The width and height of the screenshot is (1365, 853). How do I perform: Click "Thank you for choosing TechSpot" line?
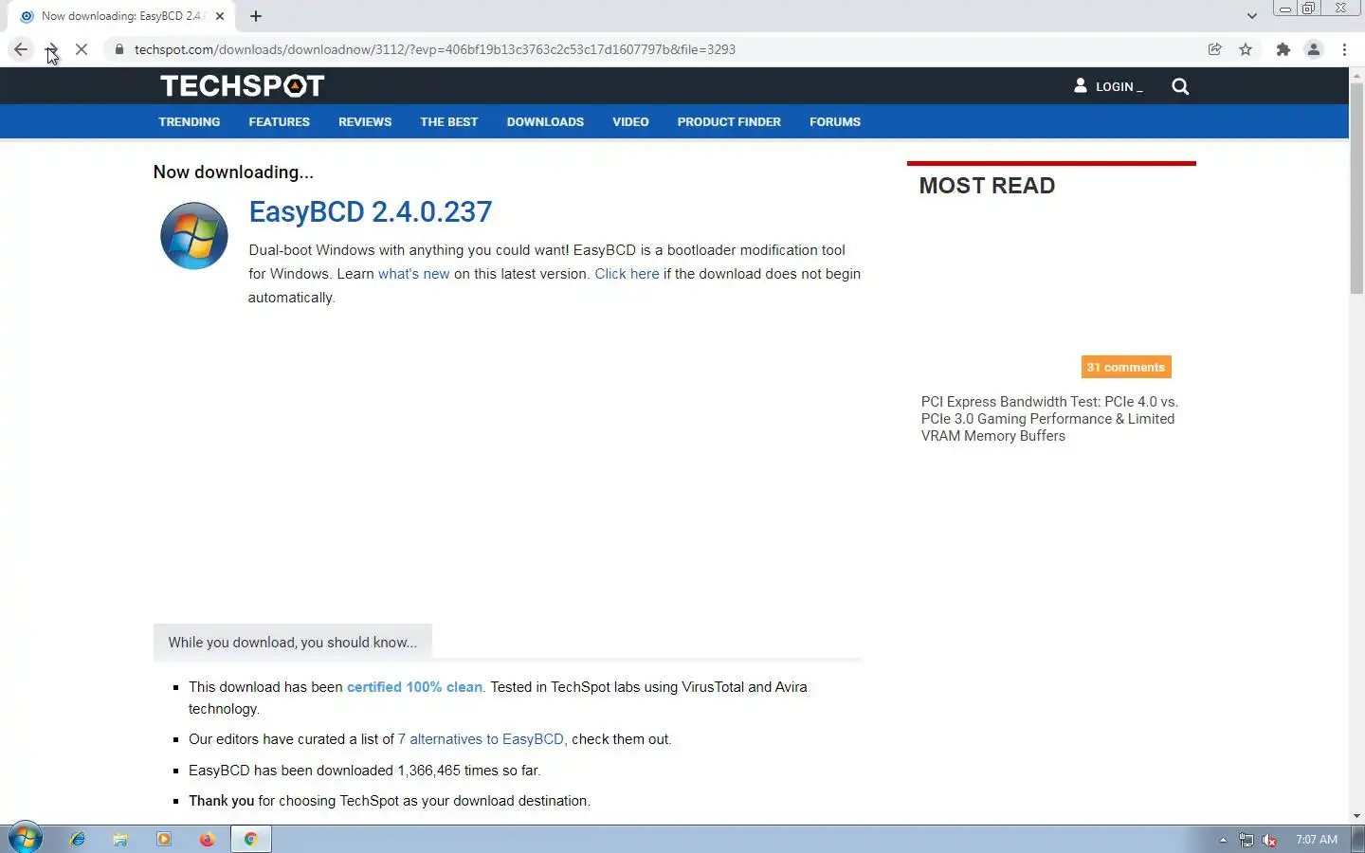pyautogui.click(x=390, y=801)
